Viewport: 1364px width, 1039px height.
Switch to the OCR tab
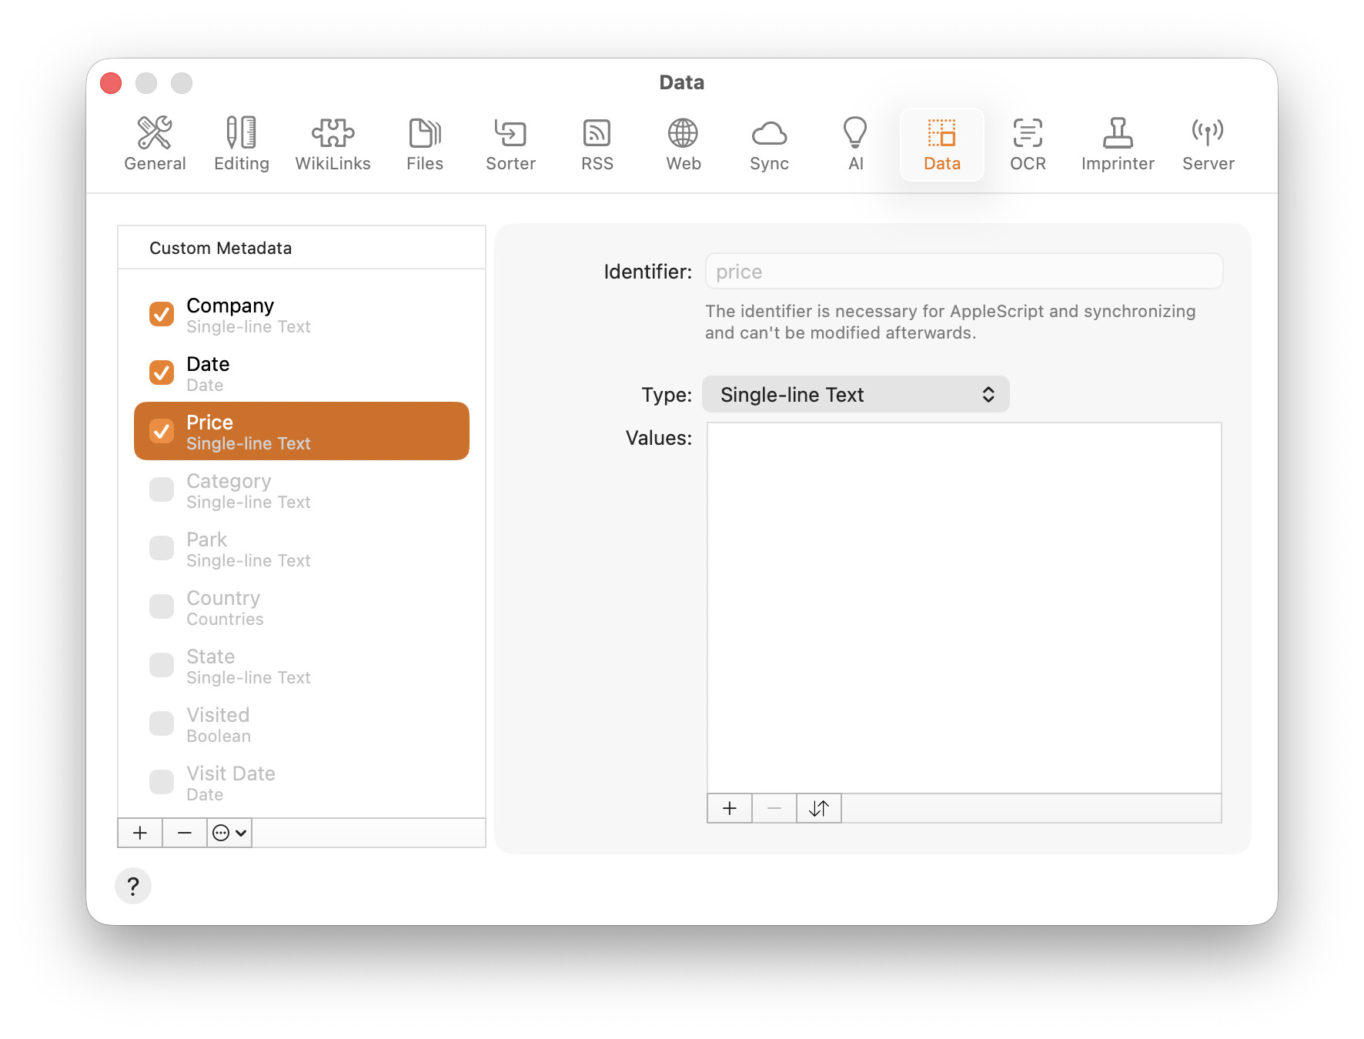pos(1028,144)
